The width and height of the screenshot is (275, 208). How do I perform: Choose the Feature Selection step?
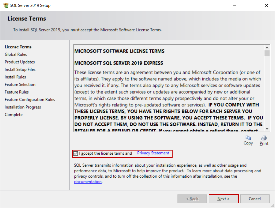[x=20, y=85]
